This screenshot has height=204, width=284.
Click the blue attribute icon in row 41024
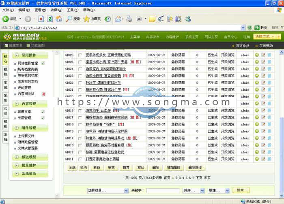click(269, 69)
